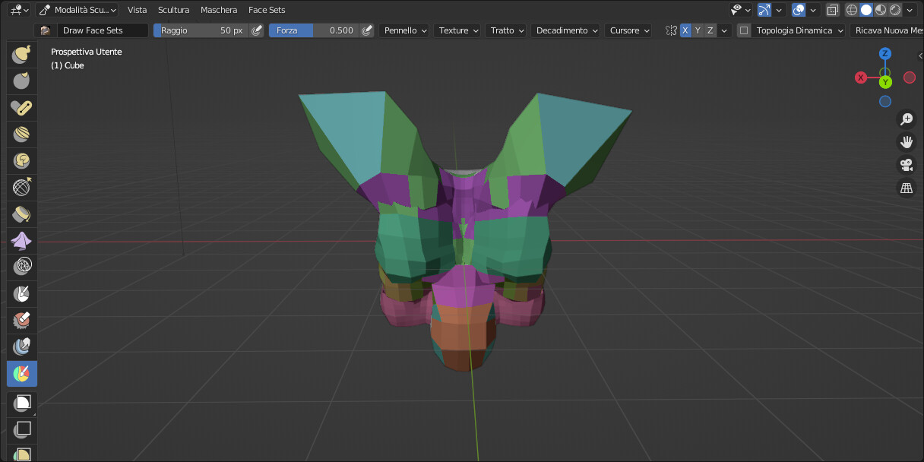Choose the Cloth brush tool
The image size is (924, 462).
point(21,240)
